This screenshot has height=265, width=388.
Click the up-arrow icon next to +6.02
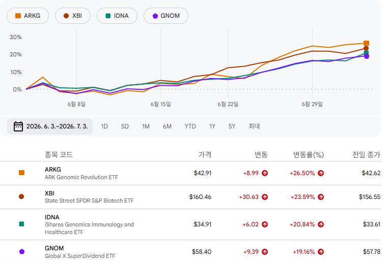265,224
